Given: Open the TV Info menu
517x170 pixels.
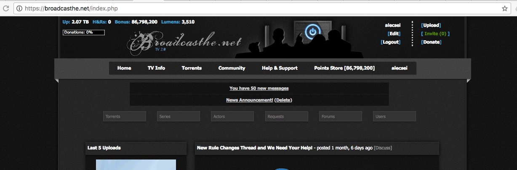Looking at the screenshot, I should (x=156, y=68).
